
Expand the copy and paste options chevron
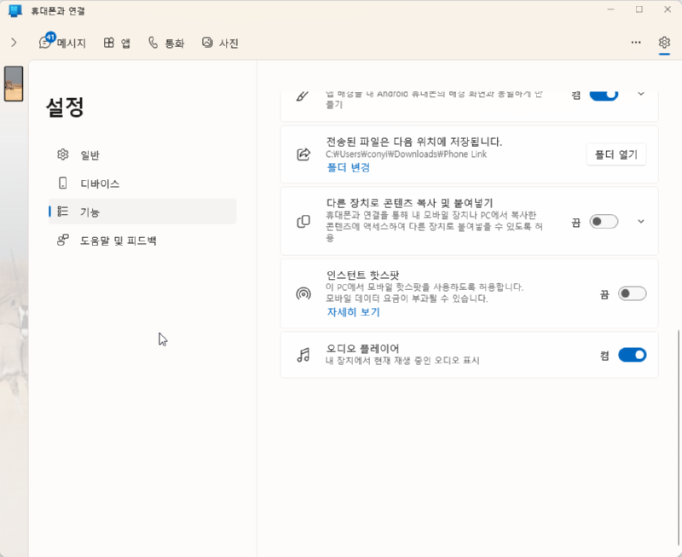[641, 222]
